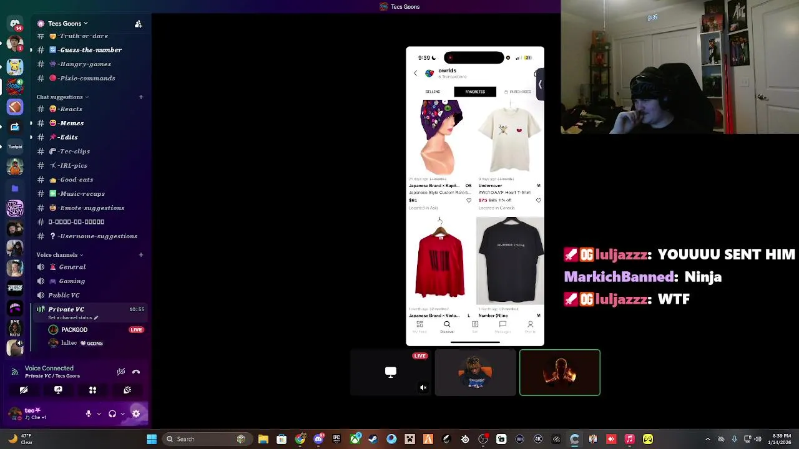Toggle noise suppression icon

point(121,372)
